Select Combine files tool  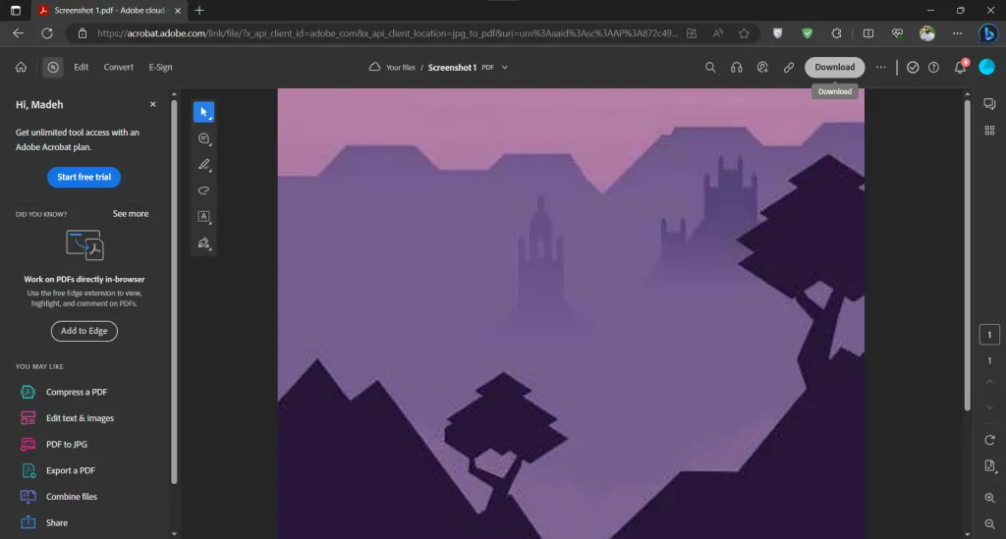tap(72, 497)
